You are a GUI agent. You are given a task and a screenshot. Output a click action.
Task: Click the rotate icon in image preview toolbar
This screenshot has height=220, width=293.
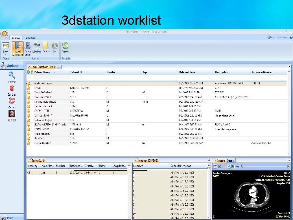click(220, 166)
